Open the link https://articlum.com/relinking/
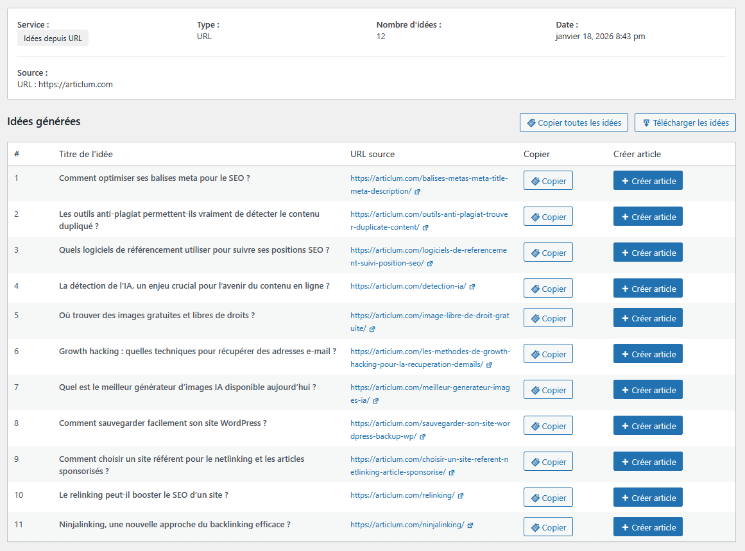This screenshot has height=551, width=745. 404,495
